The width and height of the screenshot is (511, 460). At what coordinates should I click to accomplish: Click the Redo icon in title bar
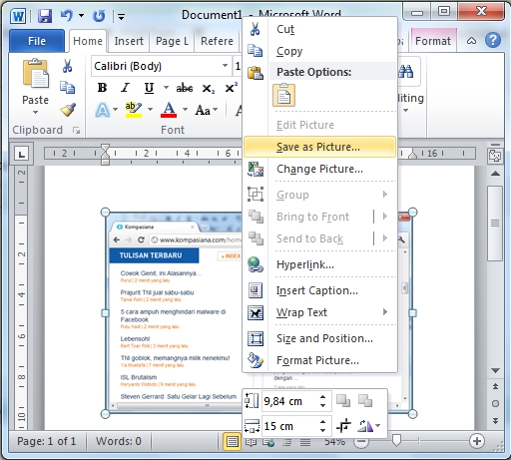click(x=99, y=16)
